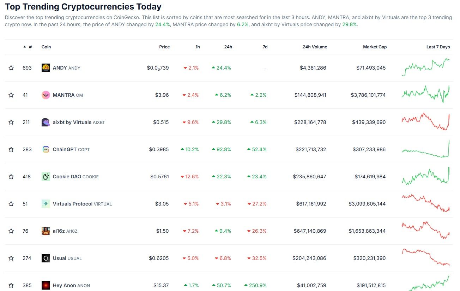Open the Hey Anon coin link
The image size is (460, 291).
(x=64, y=285)
